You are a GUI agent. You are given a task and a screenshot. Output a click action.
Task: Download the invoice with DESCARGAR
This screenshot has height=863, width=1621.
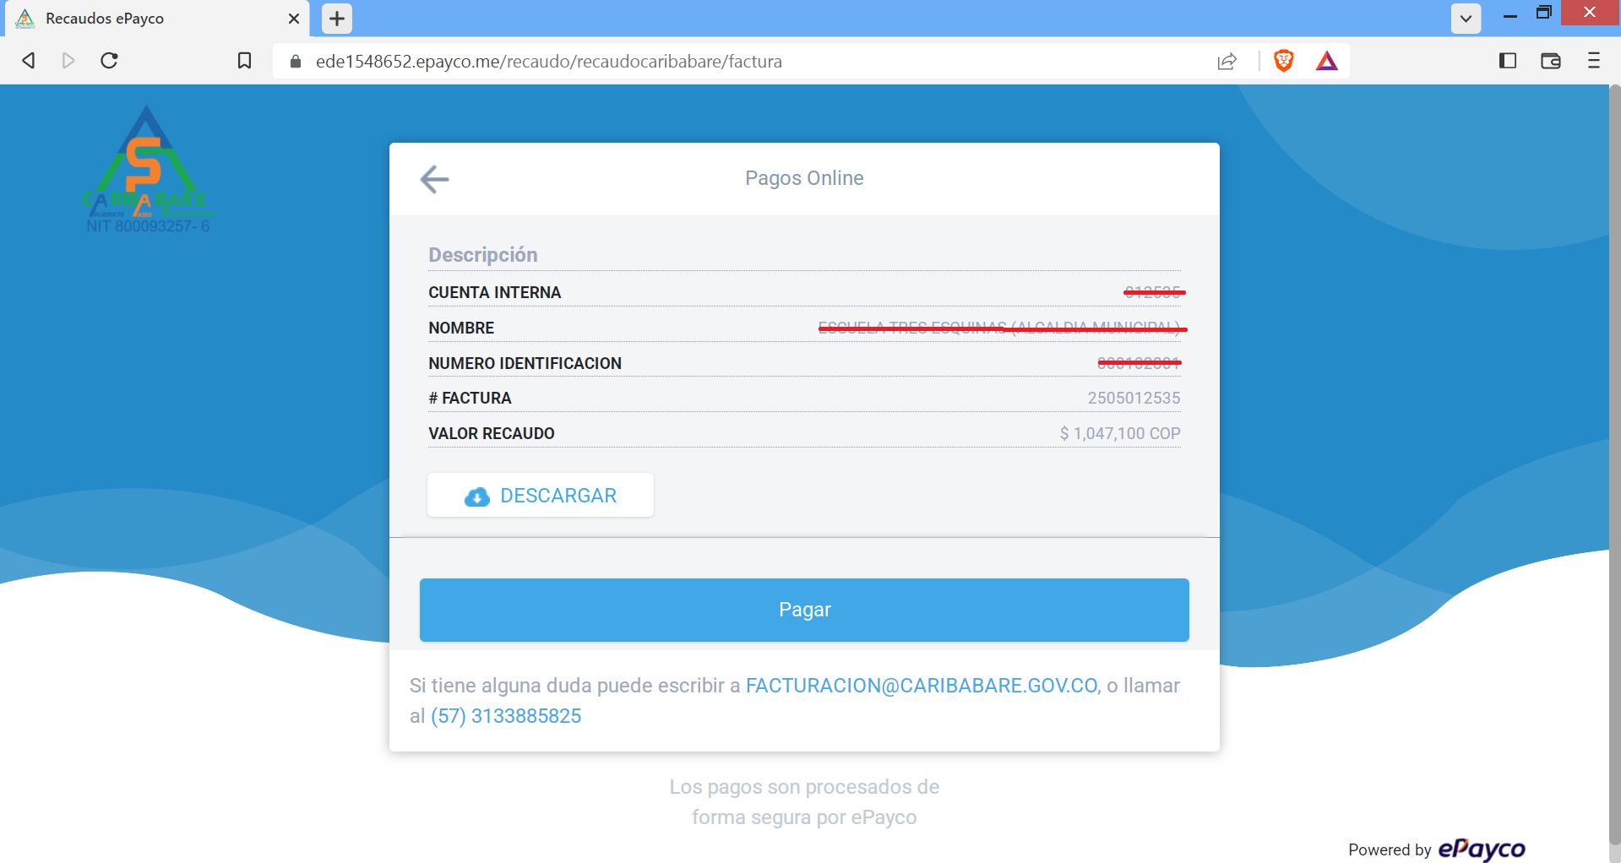click(x=541, y=496)
